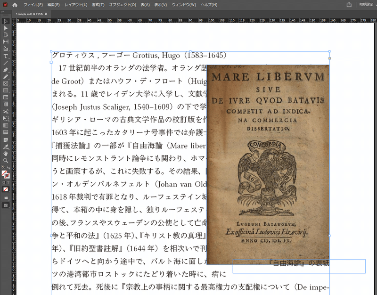Select the Content Collector tool
Viewport: 377px width, 295px height.
click(6, 49)
